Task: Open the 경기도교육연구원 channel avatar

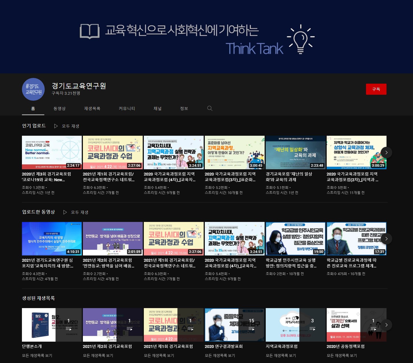Action: pos(33,89)
